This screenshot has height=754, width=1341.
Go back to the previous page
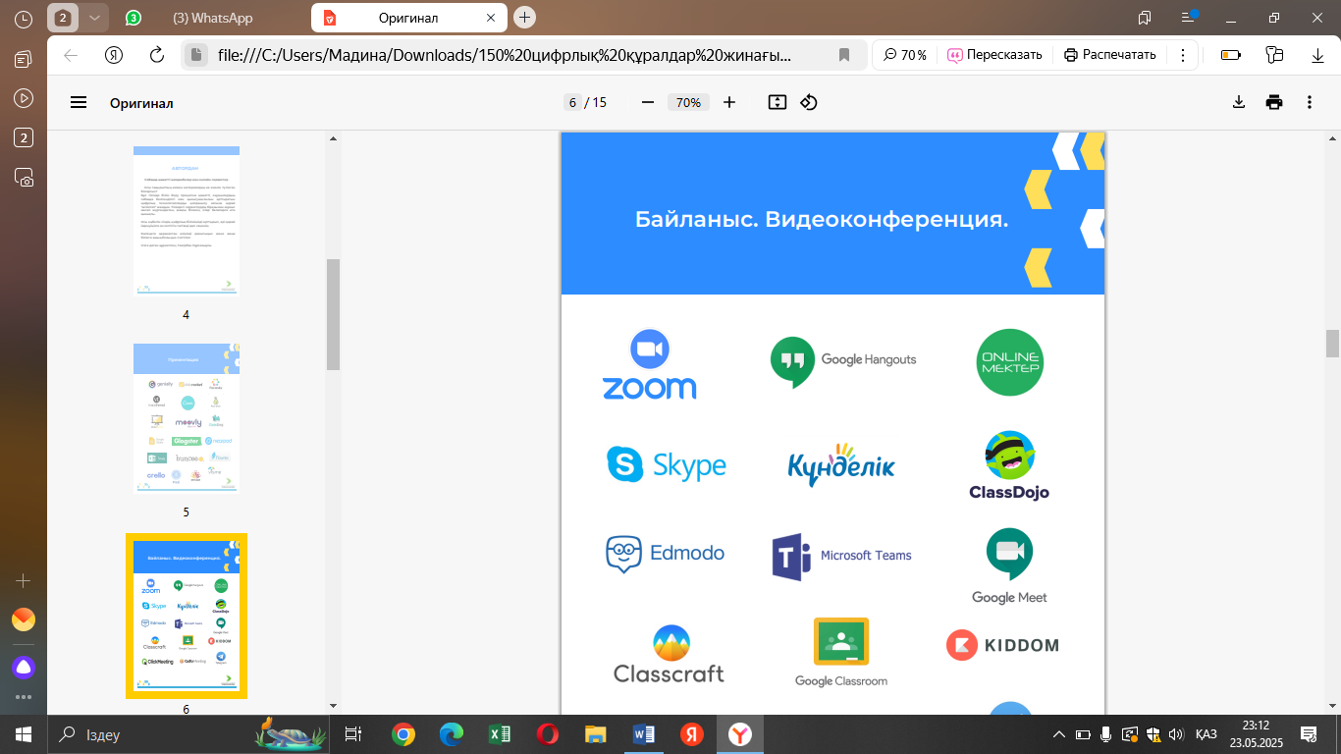71,55
